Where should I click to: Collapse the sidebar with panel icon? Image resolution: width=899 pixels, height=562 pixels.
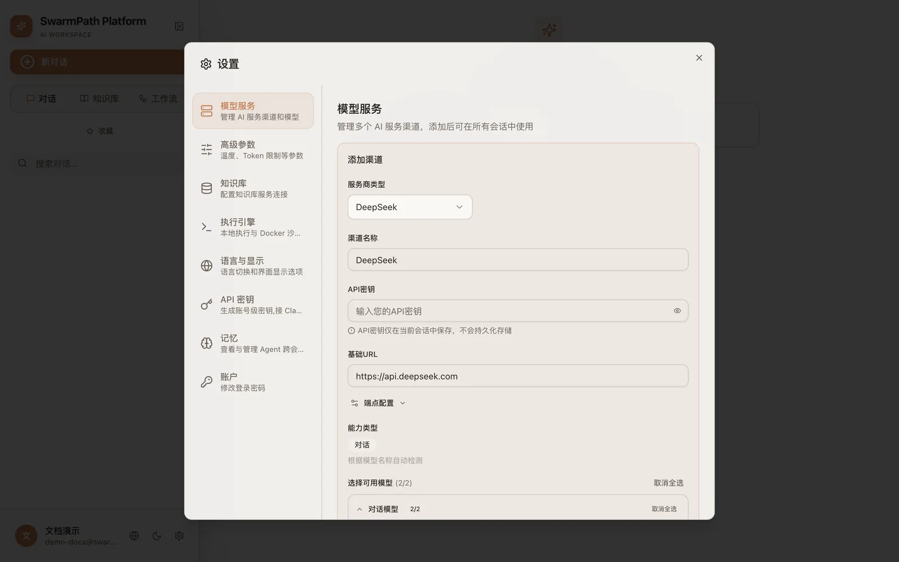(x=179, y=26)
